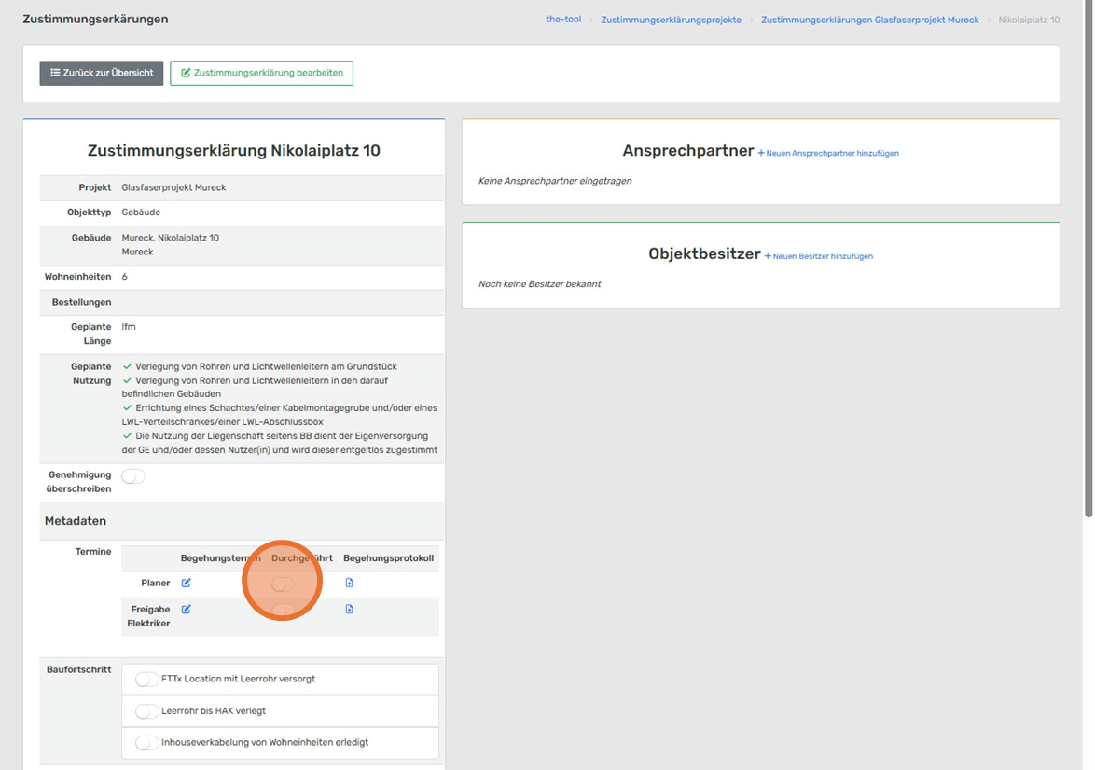
Task: Edit the Freigabe Elektriker Begehungstermin
Action: click(186, 610)
